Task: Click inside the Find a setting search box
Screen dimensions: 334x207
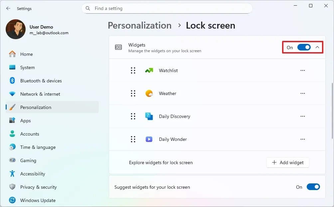Action: click(167, 8)
